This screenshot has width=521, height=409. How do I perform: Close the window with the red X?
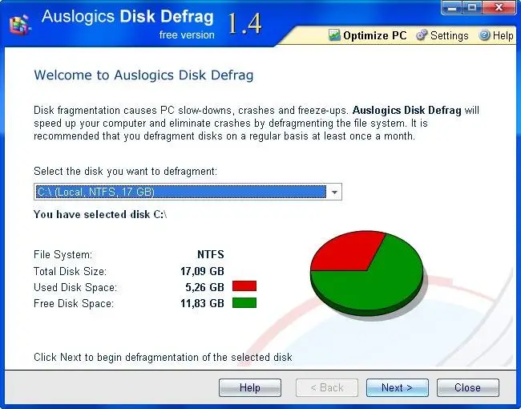[499, 8]
